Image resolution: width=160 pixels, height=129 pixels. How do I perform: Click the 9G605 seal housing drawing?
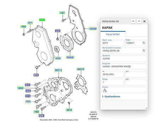tap(67, 43)
